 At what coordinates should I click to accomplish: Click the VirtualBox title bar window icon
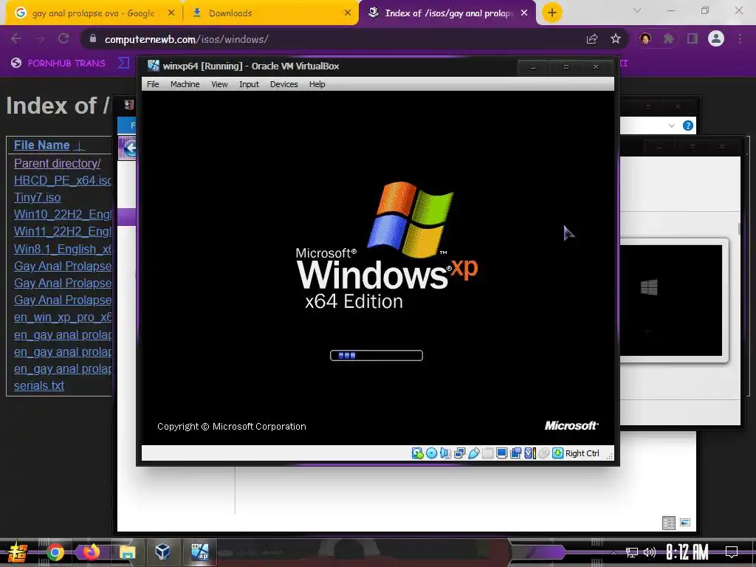[x=154, y=66]
